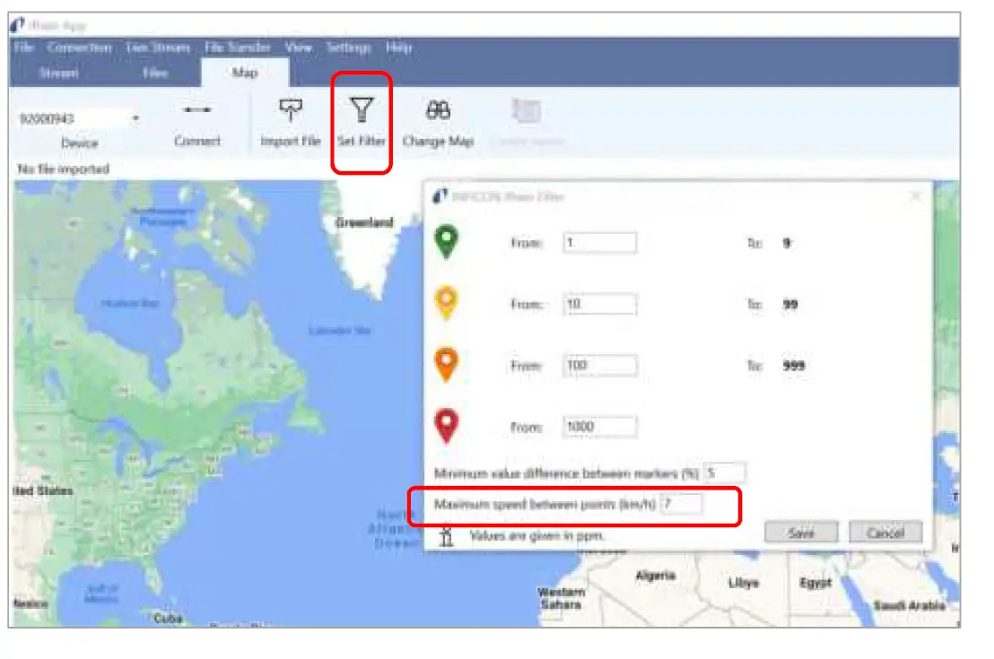Viewport: 994px width, 659px height.
Task: Expand the Device dropdown list
Action: click(135, 118)
